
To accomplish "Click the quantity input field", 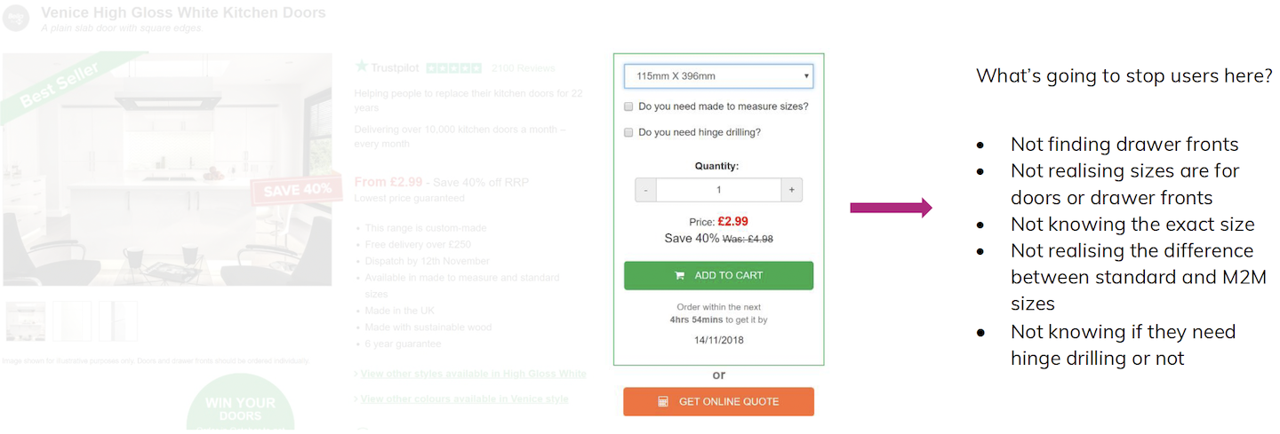I will point(718,190).
